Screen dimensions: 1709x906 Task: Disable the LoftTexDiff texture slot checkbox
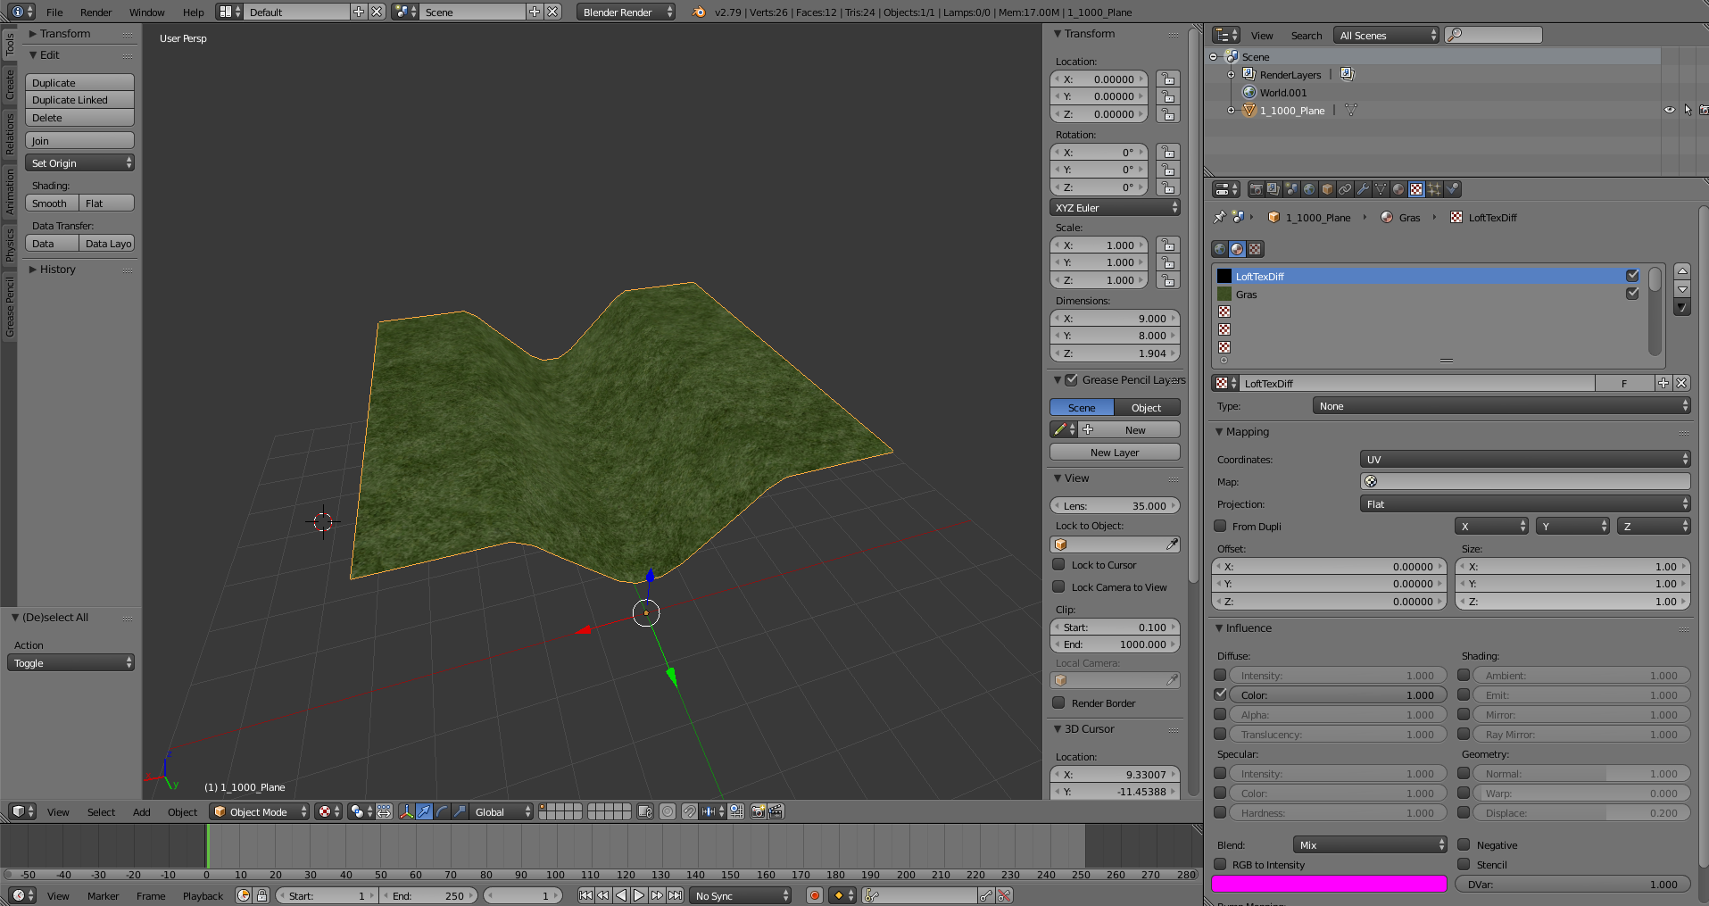[1632, 276]
